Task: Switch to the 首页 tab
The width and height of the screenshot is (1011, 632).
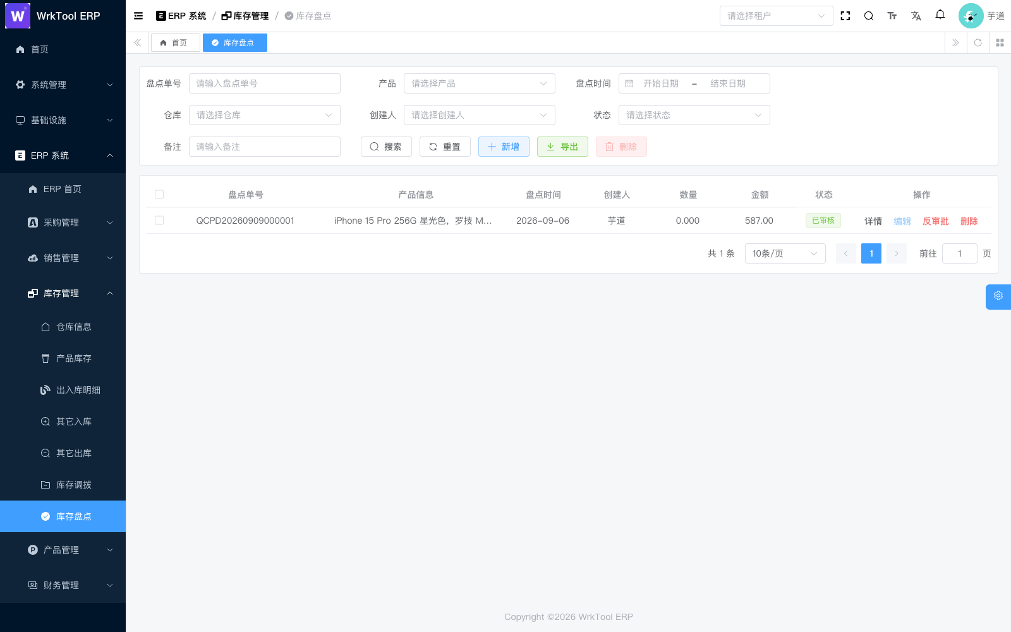Action: (175, 42)
